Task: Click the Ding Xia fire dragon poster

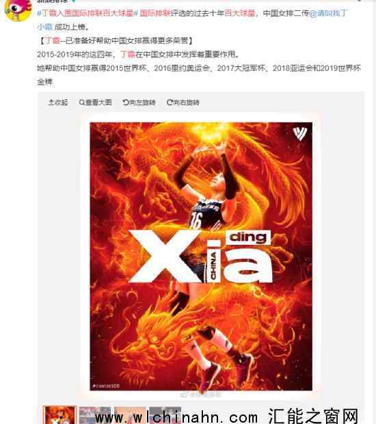Action: click(201, 256)
